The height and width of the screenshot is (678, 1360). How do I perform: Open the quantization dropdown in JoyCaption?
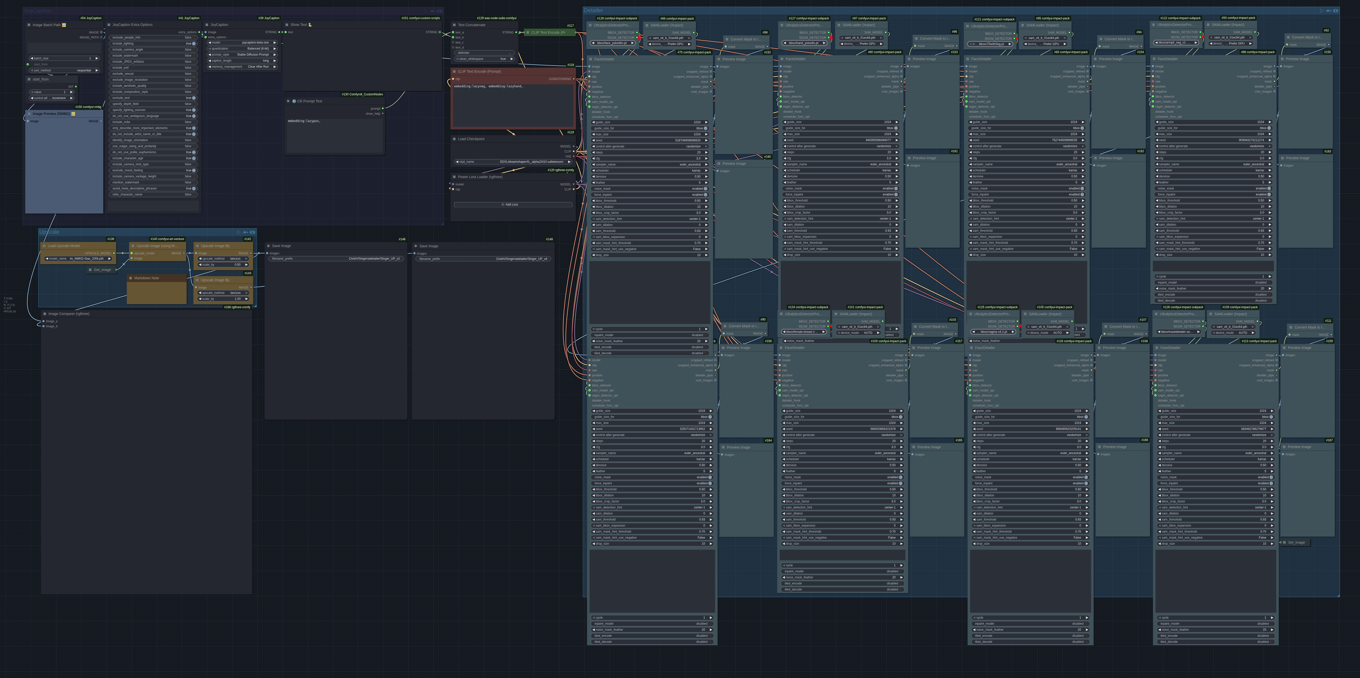pyautogui.click(x=242, y=49)
